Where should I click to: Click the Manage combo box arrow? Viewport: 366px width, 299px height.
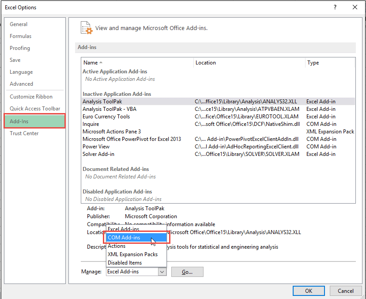[162, 272]
